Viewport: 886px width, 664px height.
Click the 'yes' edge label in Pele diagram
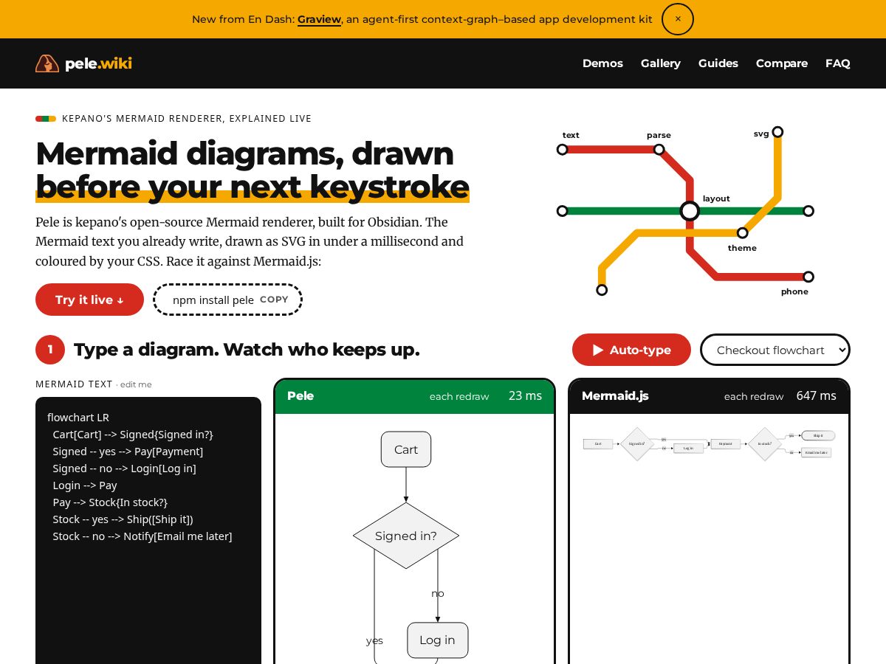pyautogui.click(x=374, y=640)
